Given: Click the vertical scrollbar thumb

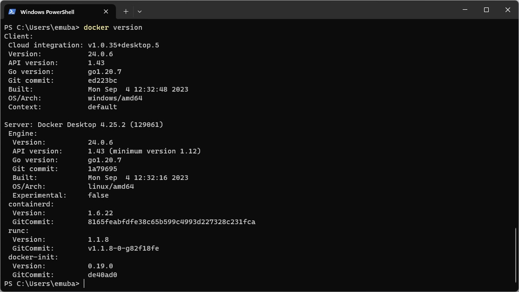Looking at the screenshot, I should [x=516, y=257].
